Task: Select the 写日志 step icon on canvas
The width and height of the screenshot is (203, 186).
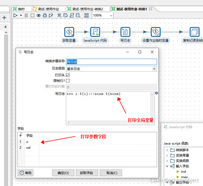Action: (125, 32)
